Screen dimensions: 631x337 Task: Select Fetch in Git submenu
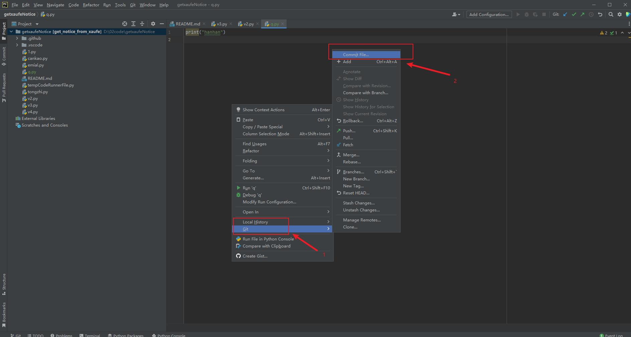click(x=366, y=145)
